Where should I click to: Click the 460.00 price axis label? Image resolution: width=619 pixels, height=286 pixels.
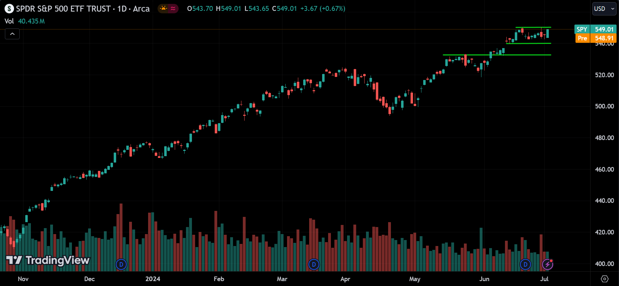pyautogui.click(x=604, y=169)
